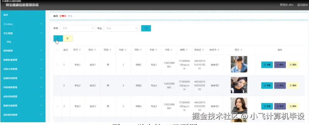Sort table by 照片 column arrows
This screenshot has height=125, width=309.
pos(241,50)
